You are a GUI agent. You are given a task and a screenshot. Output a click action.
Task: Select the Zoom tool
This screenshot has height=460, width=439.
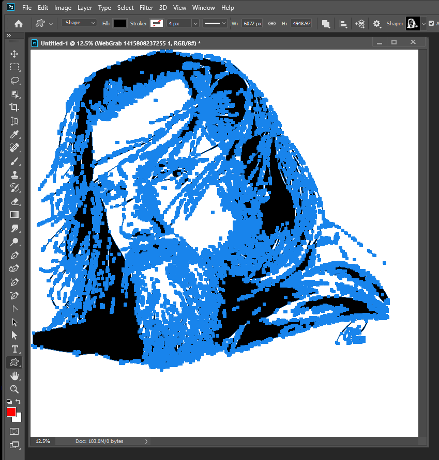click(14, 389)
